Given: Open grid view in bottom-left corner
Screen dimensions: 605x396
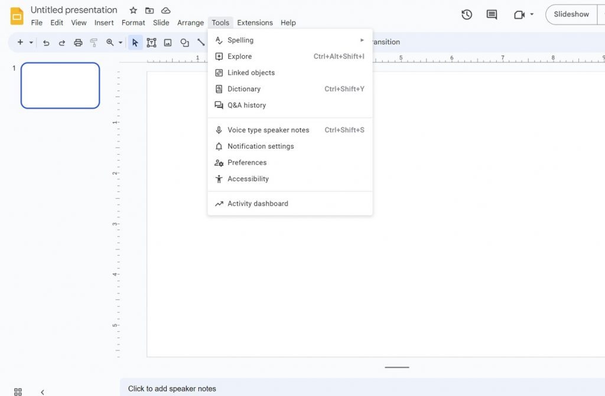Looking at the screenshot, I should [17, 391].
